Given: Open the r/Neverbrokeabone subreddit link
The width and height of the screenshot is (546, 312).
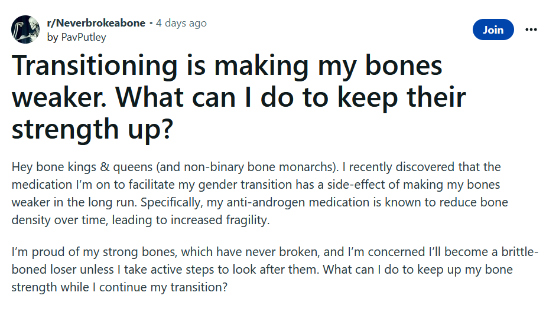Looking at the screenshot, I should tap(96, 23).
